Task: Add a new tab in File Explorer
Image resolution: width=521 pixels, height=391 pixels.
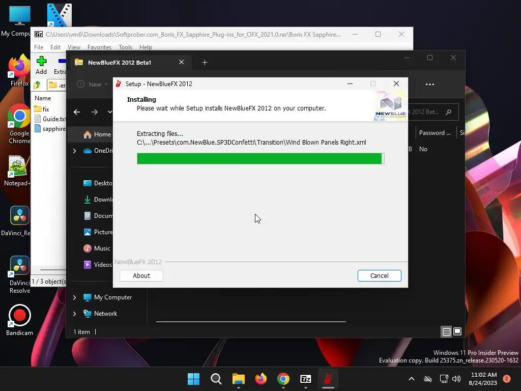Action: (x=205, y=63)
